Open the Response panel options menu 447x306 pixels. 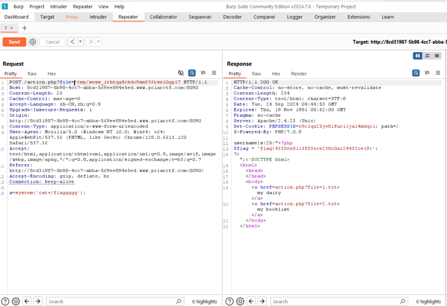pos(438,73)
